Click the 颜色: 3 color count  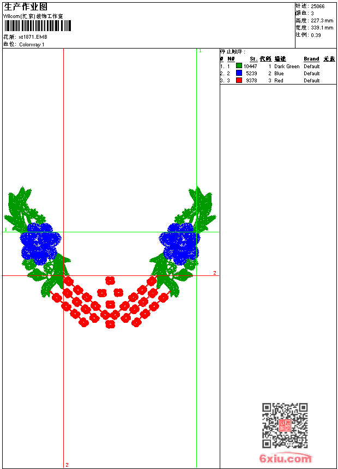tap(305, 14)
